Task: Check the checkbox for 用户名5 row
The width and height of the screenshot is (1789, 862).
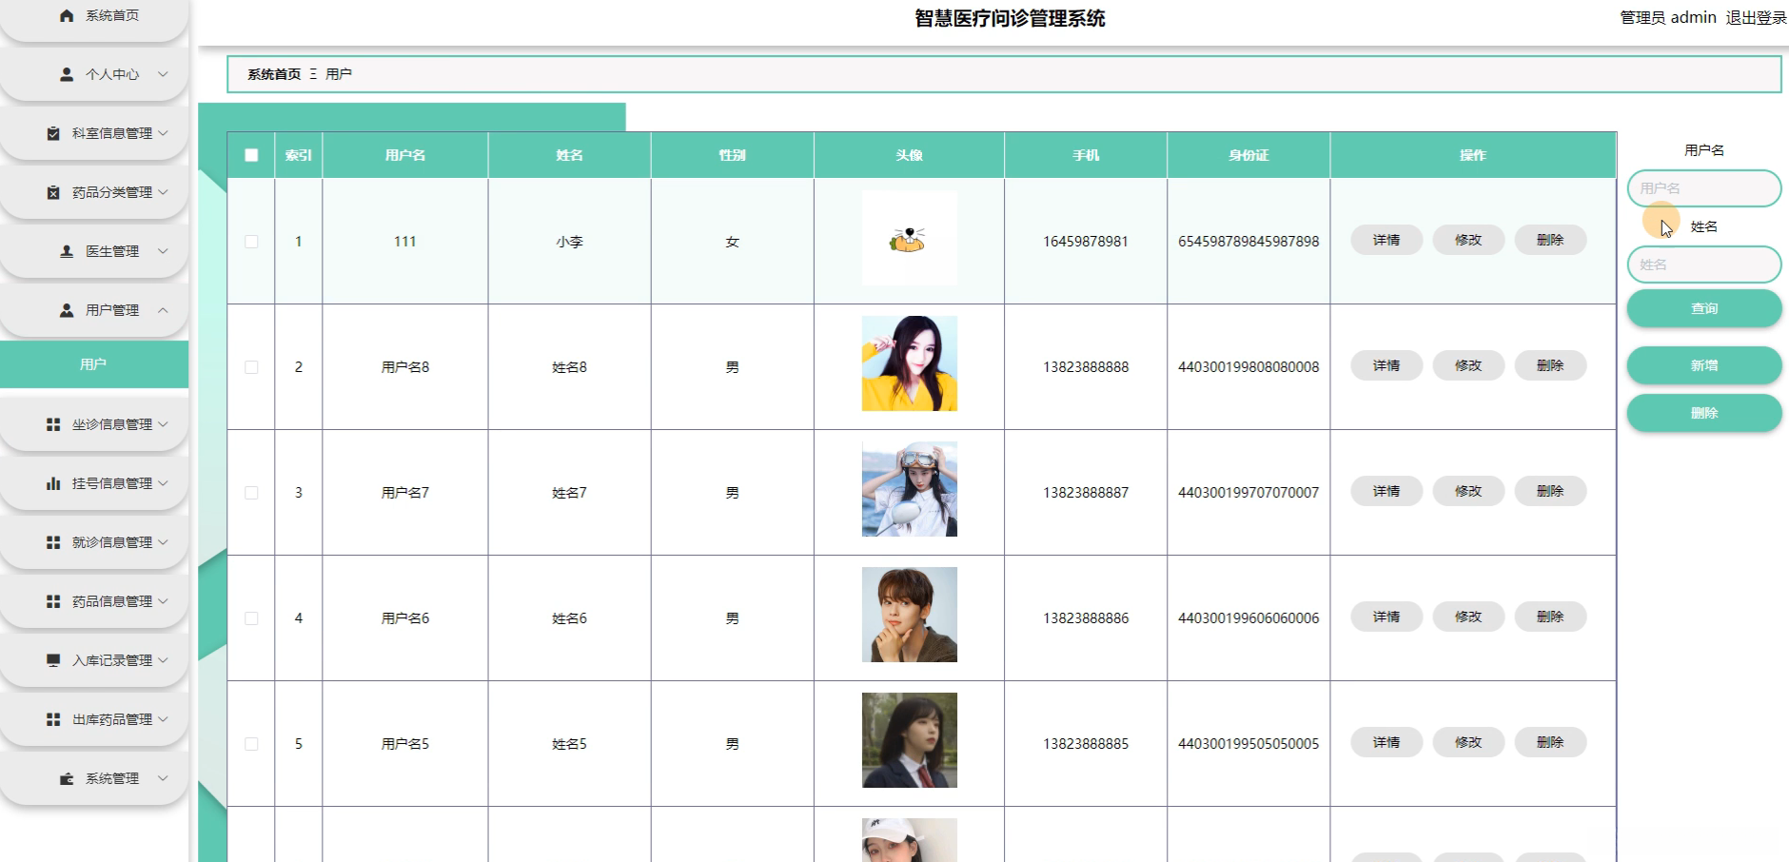Action: (251, 744)
